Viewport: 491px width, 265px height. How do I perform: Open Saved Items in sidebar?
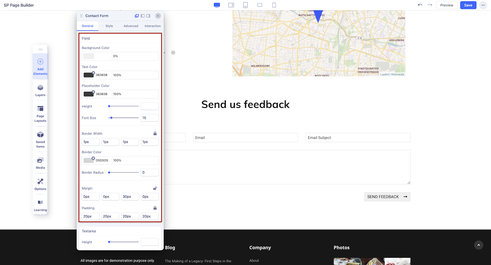click(40, 140)
